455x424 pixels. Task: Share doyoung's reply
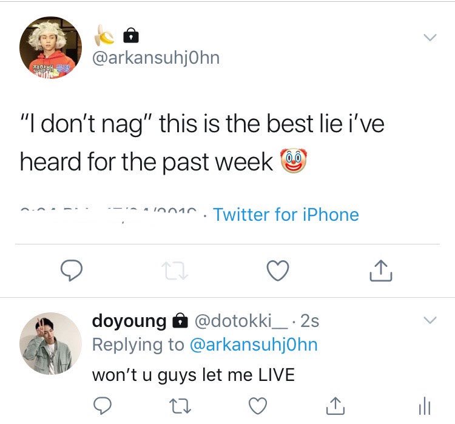(335, 406)
